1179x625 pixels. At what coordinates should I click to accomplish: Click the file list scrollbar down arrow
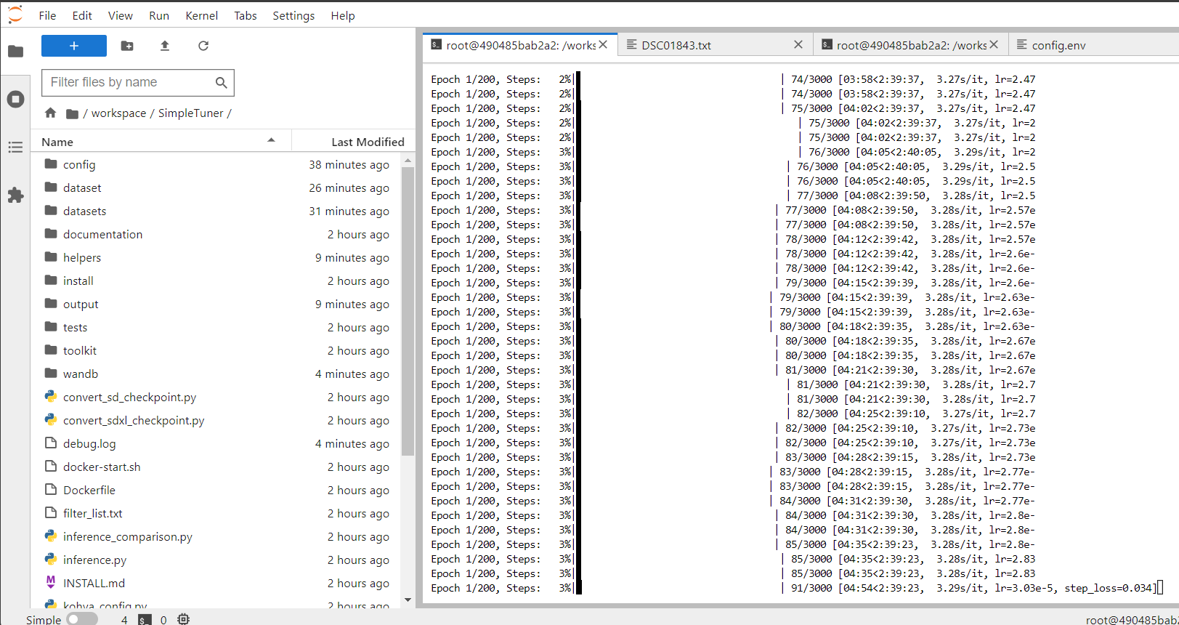click(x=408, y=600)
